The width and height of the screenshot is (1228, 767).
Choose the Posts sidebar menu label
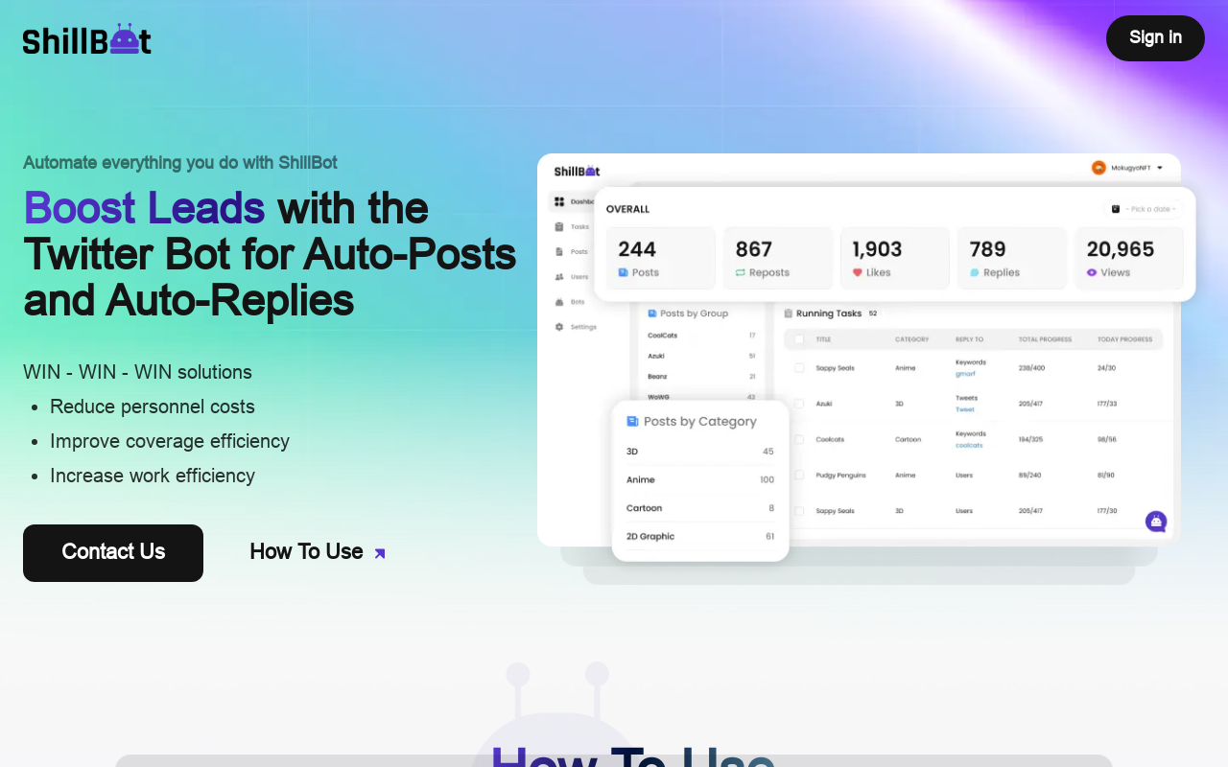(x=579, y=251)
